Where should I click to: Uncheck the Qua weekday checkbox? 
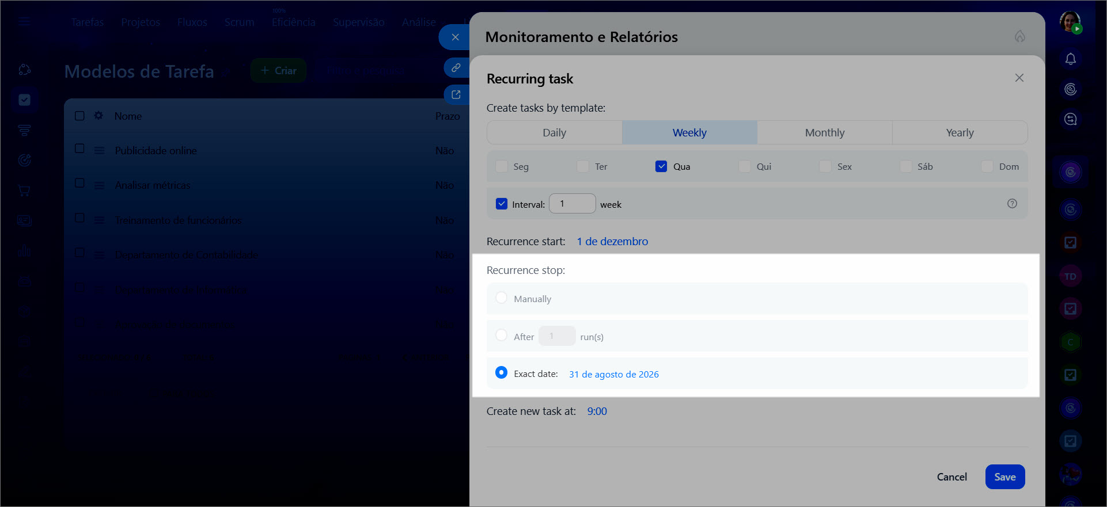(661, 166)
